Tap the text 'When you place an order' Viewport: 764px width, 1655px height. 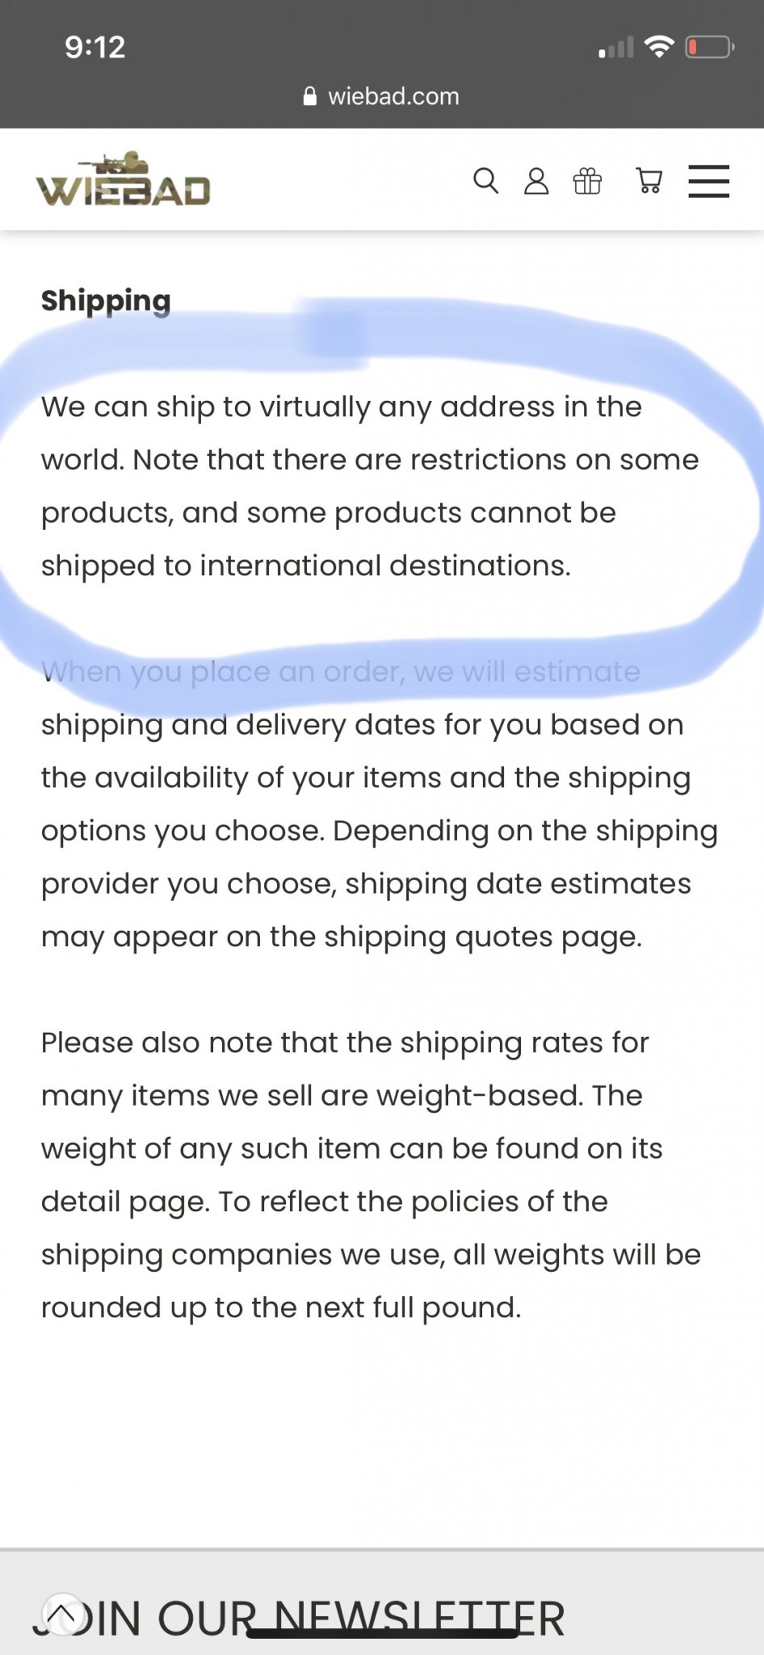[224, 672]
